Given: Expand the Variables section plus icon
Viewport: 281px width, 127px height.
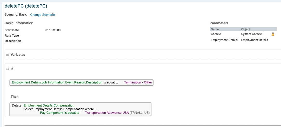Looking at the screenshot, I should (x=8, y=55).
